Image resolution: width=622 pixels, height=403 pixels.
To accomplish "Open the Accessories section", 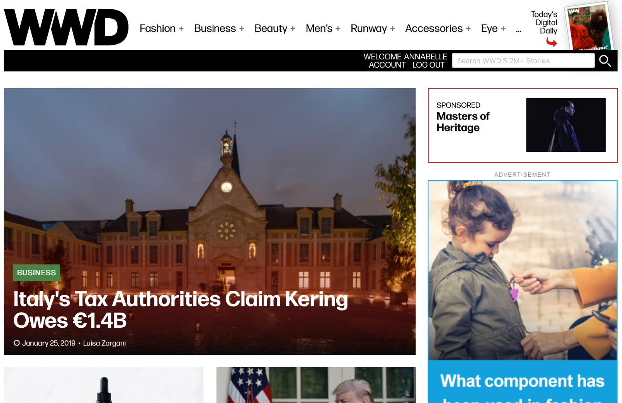I will point(434,28).
